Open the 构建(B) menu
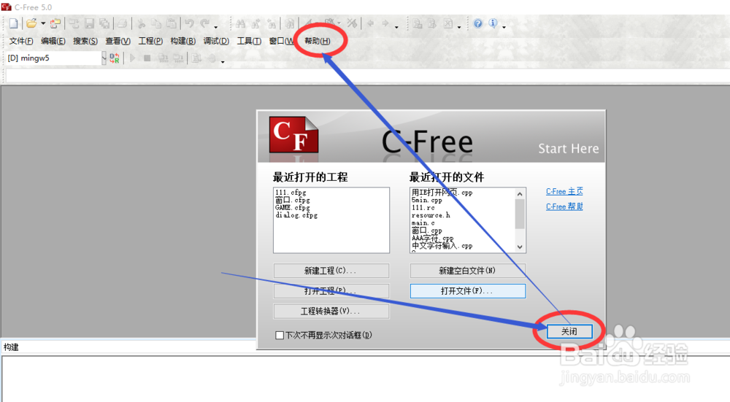The width and height of the screenshot is (730, 402). pos(183,41)
